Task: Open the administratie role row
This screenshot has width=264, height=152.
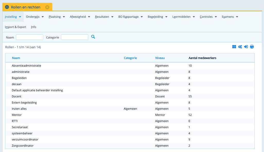Action: pos(130,72)
